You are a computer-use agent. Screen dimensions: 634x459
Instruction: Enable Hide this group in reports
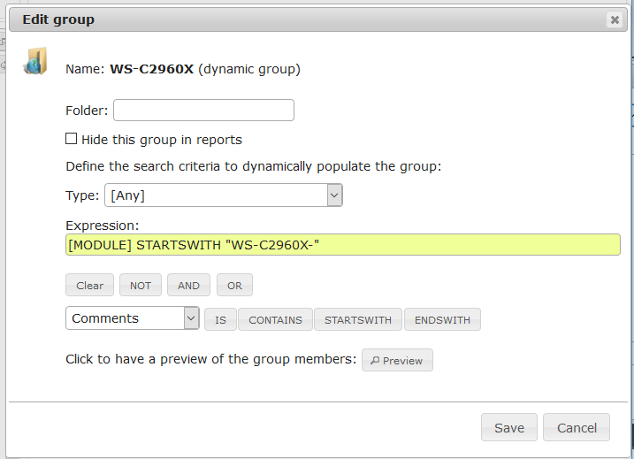[x=71, y=139]
